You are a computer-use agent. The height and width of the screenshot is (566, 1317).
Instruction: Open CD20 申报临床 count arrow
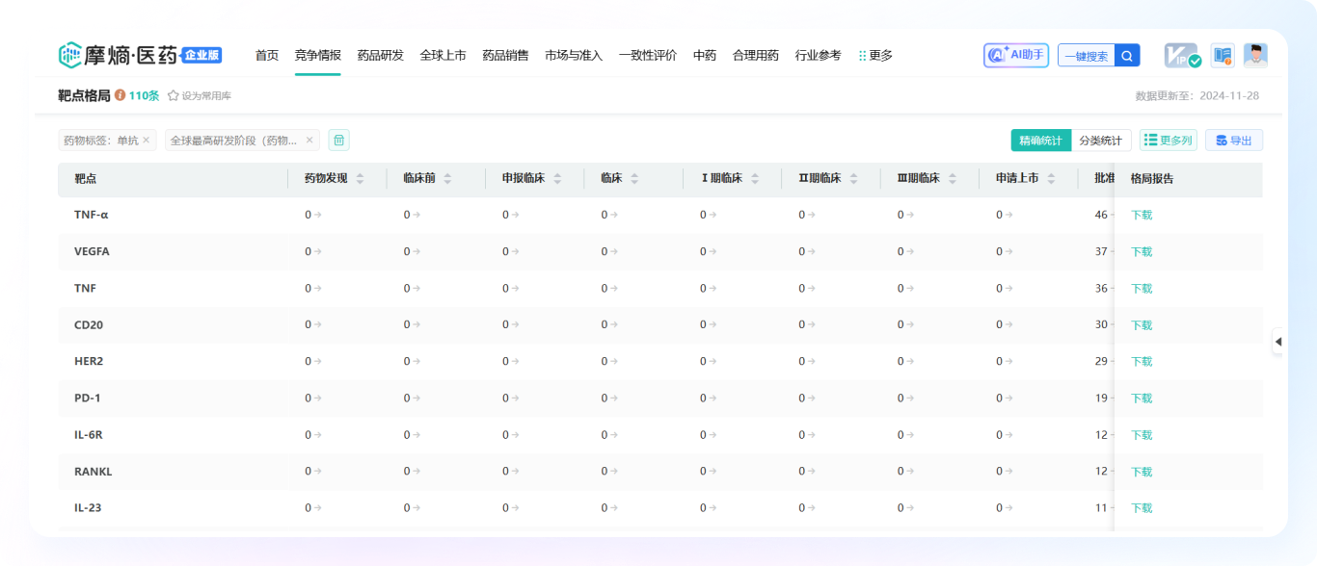coord(515,324)
